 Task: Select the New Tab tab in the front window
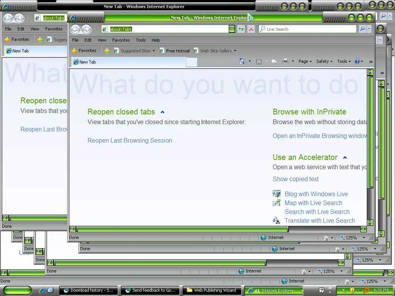tap(128, 62)
